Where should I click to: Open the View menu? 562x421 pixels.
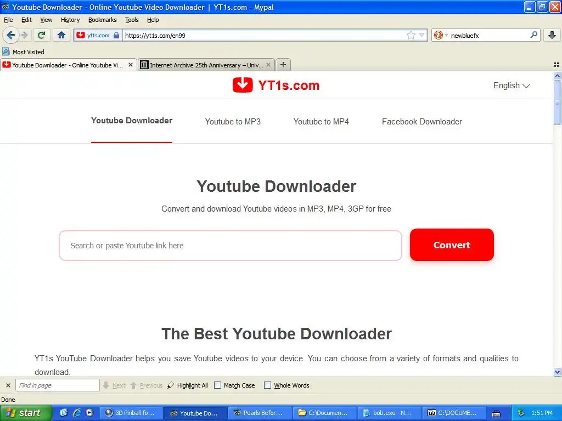click(46, 20)
